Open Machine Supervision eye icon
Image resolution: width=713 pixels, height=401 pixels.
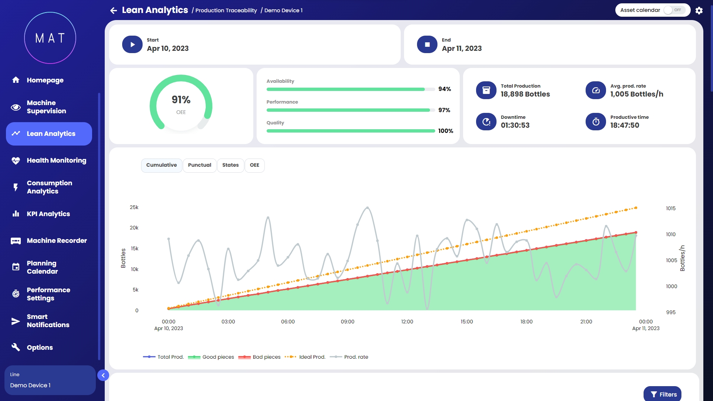[16, 107]
